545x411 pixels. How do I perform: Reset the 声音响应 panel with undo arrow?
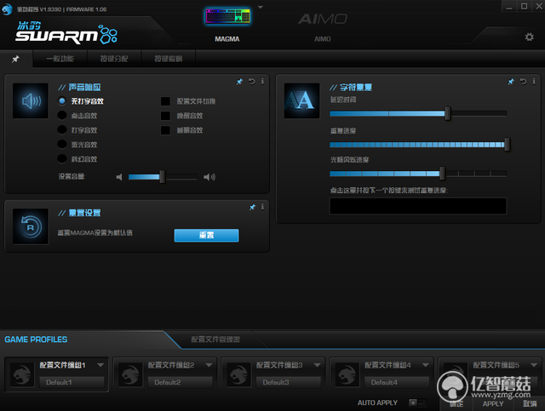click(x=252, y=82)
